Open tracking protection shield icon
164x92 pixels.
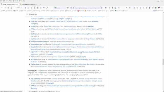[71, 8]
